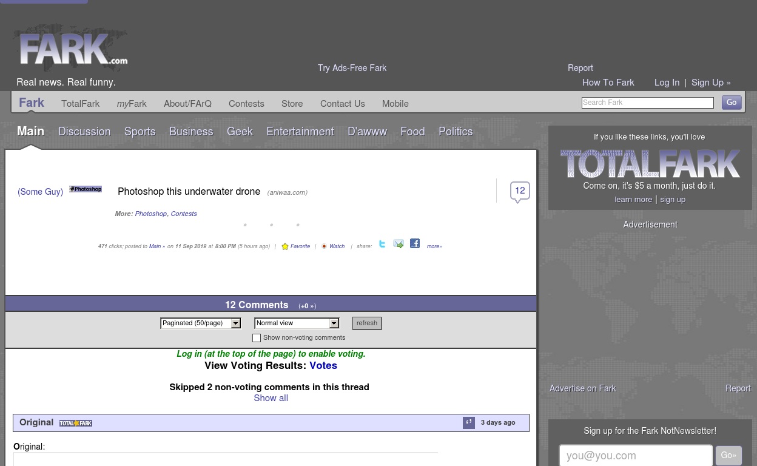757x466 pixels.
Task: Click the Log In link
Action: coord(667,83)
